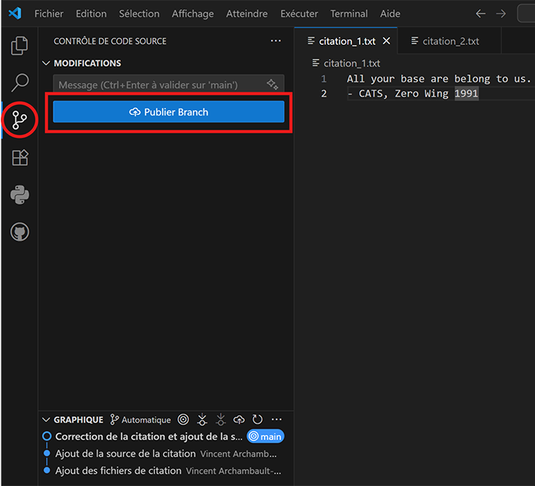
Task: Click the sparkle icon to generate commit message
Action: [272, 84]
